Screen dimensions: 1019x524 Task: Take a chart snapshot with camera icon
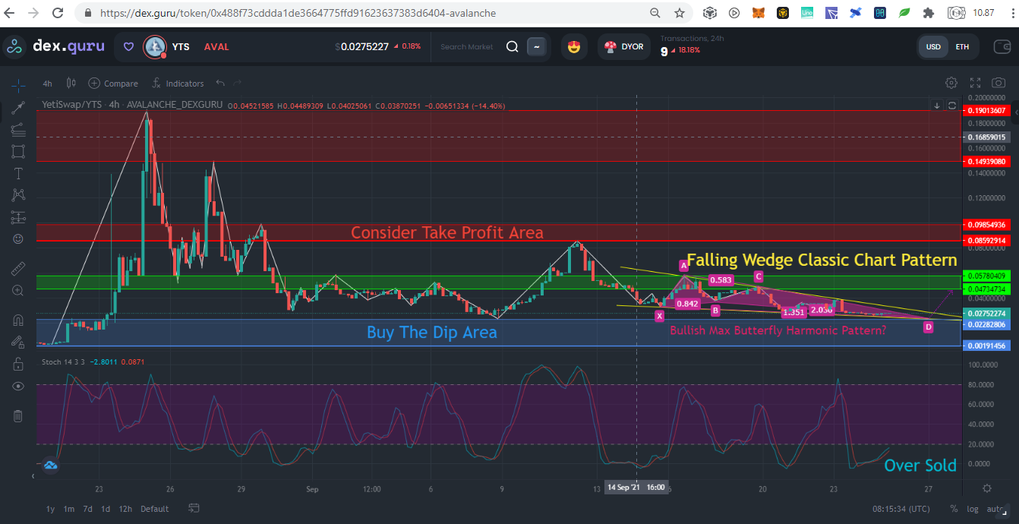pyautogui.click(x=998, y=82)
